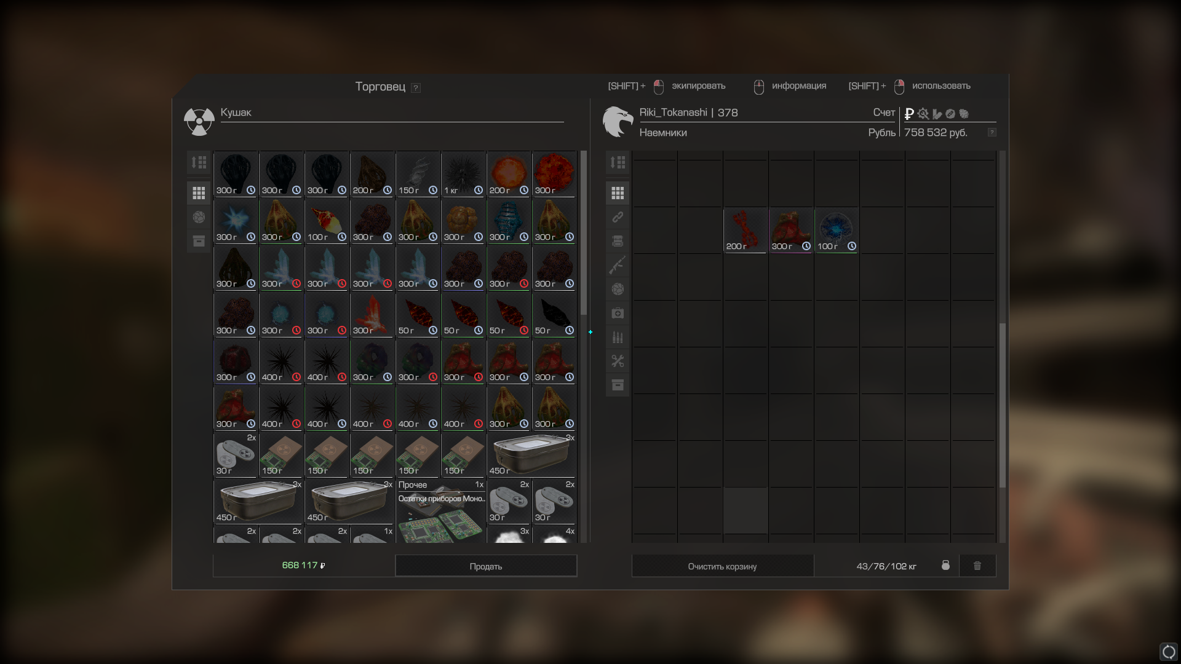The image size is (1181, 664).
Task: Click balance 758 532 руб.
Action: pos(936,133)
